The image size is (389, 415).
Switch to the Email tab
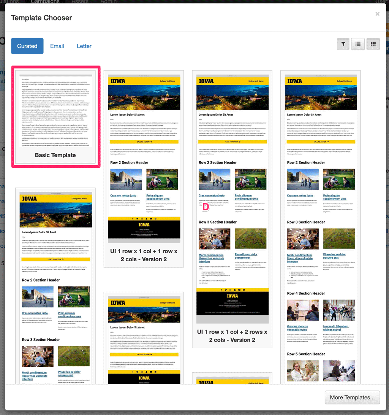(57, 46)
